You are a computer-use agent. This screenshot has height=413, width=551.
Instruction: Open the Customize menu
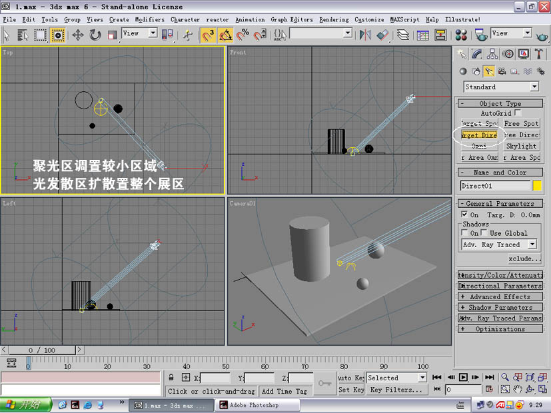[369, 20]
